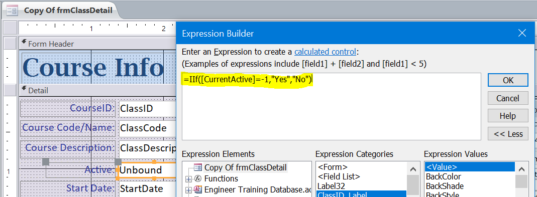The image size is (537, 197).
Task: Confirm expression with the OK button
Action: (508, 80)
